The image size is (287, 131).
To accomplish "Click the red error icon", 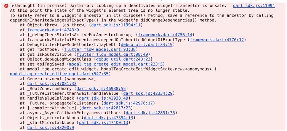I will click(6, 6).
